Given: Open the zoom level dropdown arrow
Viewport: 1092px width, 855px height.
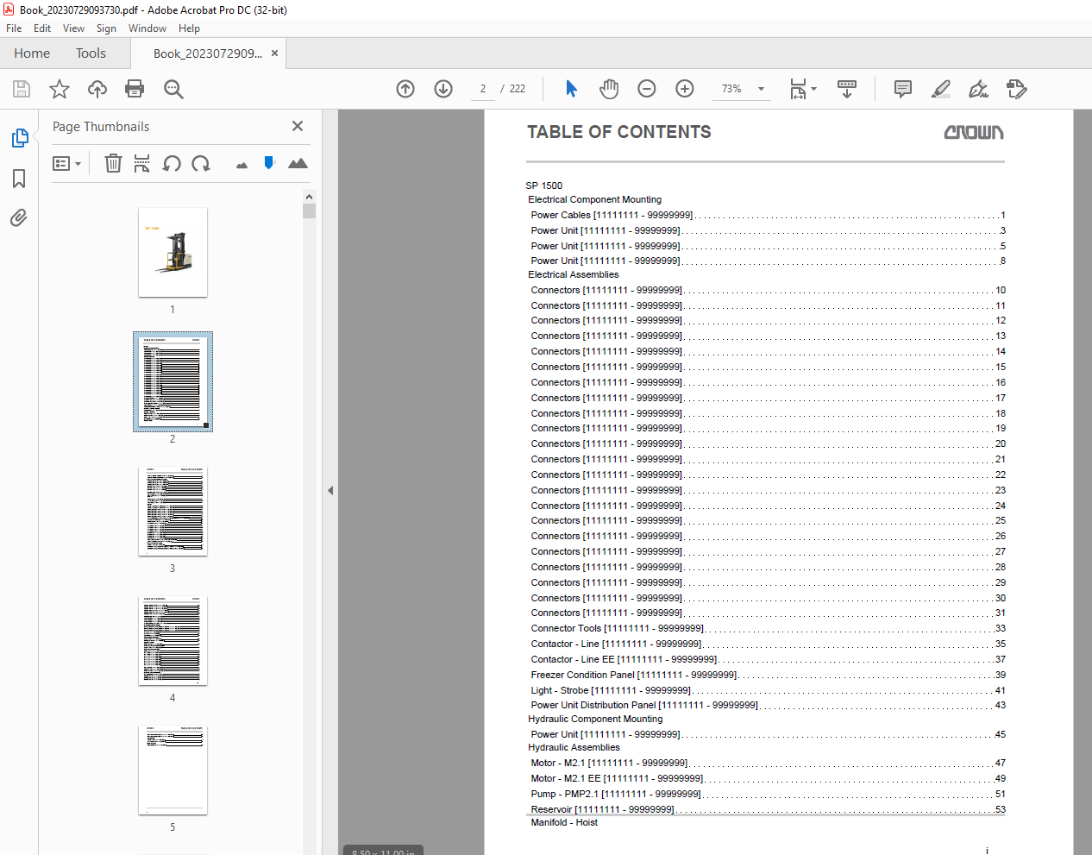Looking at the screenshot, I should click(761, 89).
